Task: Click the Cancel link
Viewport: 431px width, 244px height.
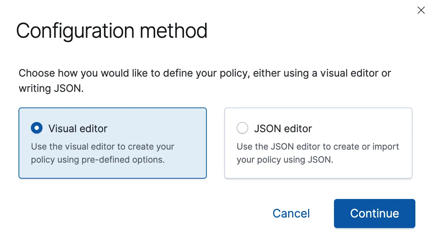Action: [291, 213]
